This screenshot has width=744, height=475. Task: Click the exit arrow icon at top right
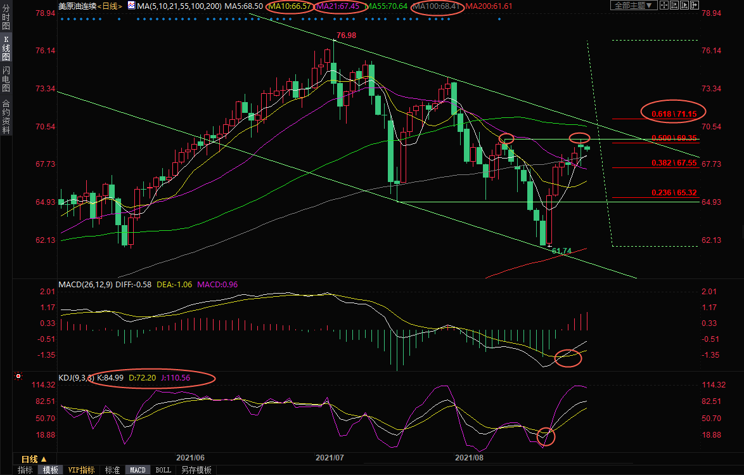(693, 6)
